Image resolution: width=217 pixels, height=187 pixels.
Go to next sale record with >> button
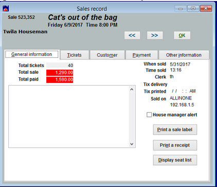pyautogui.click(x=155, y=35)
